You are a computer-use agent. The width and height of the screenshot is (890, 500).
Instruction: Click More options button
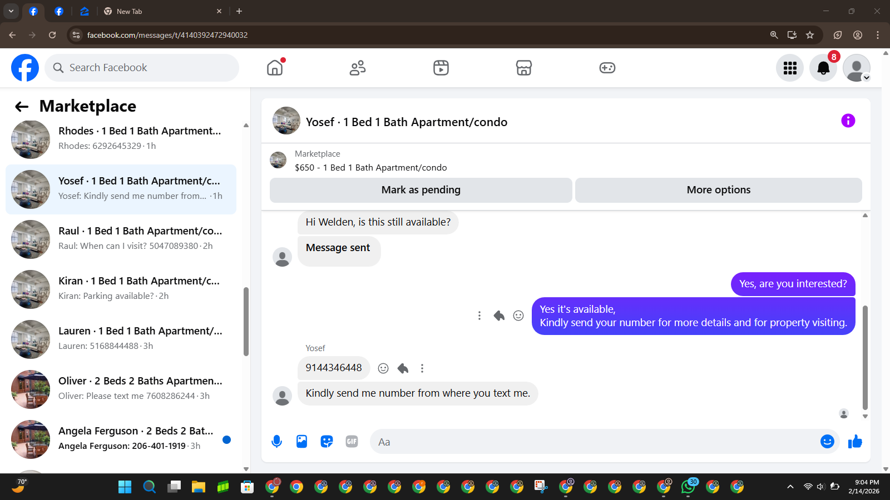(719, 190)
